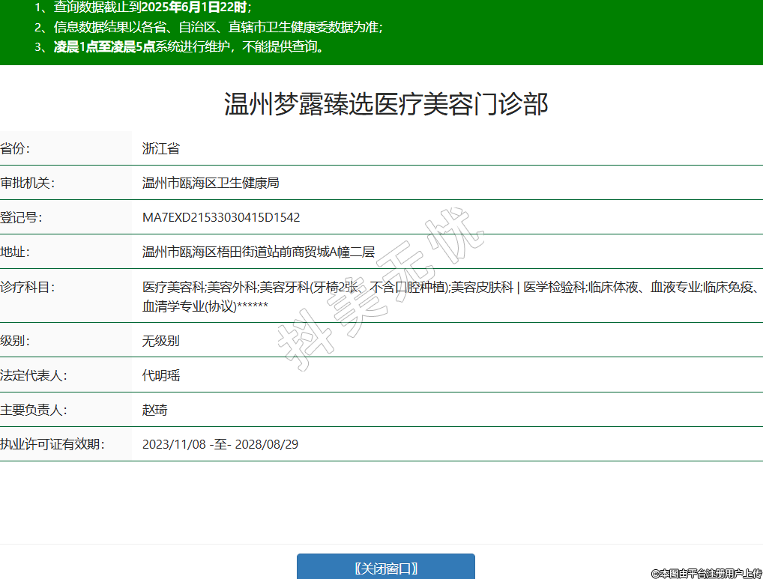
Task: Select the 无级别 value
Action: [161, 341]
